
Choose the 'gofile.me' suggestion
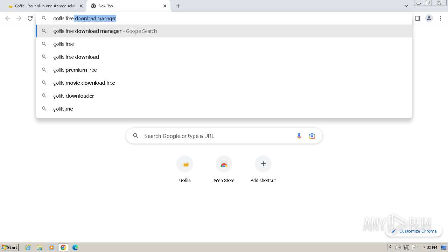(224, 109)
